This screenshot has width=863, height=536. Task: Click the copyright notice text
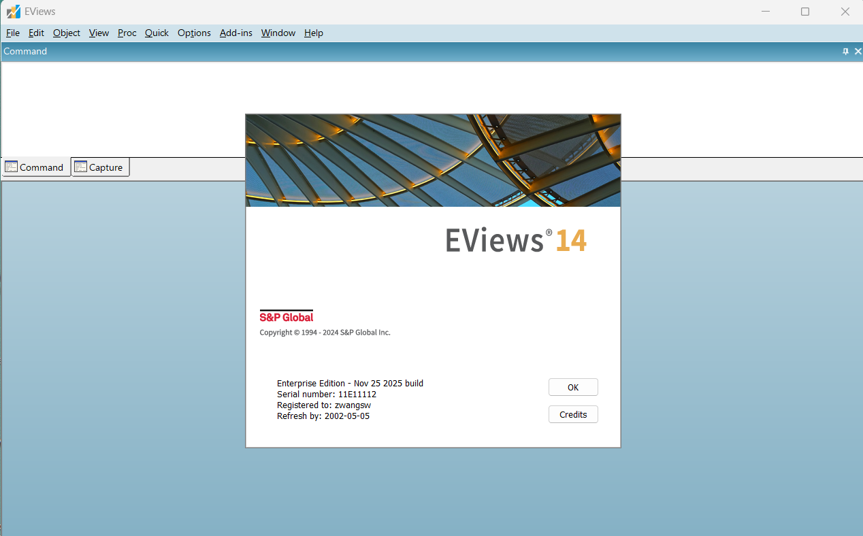(325, 333)
